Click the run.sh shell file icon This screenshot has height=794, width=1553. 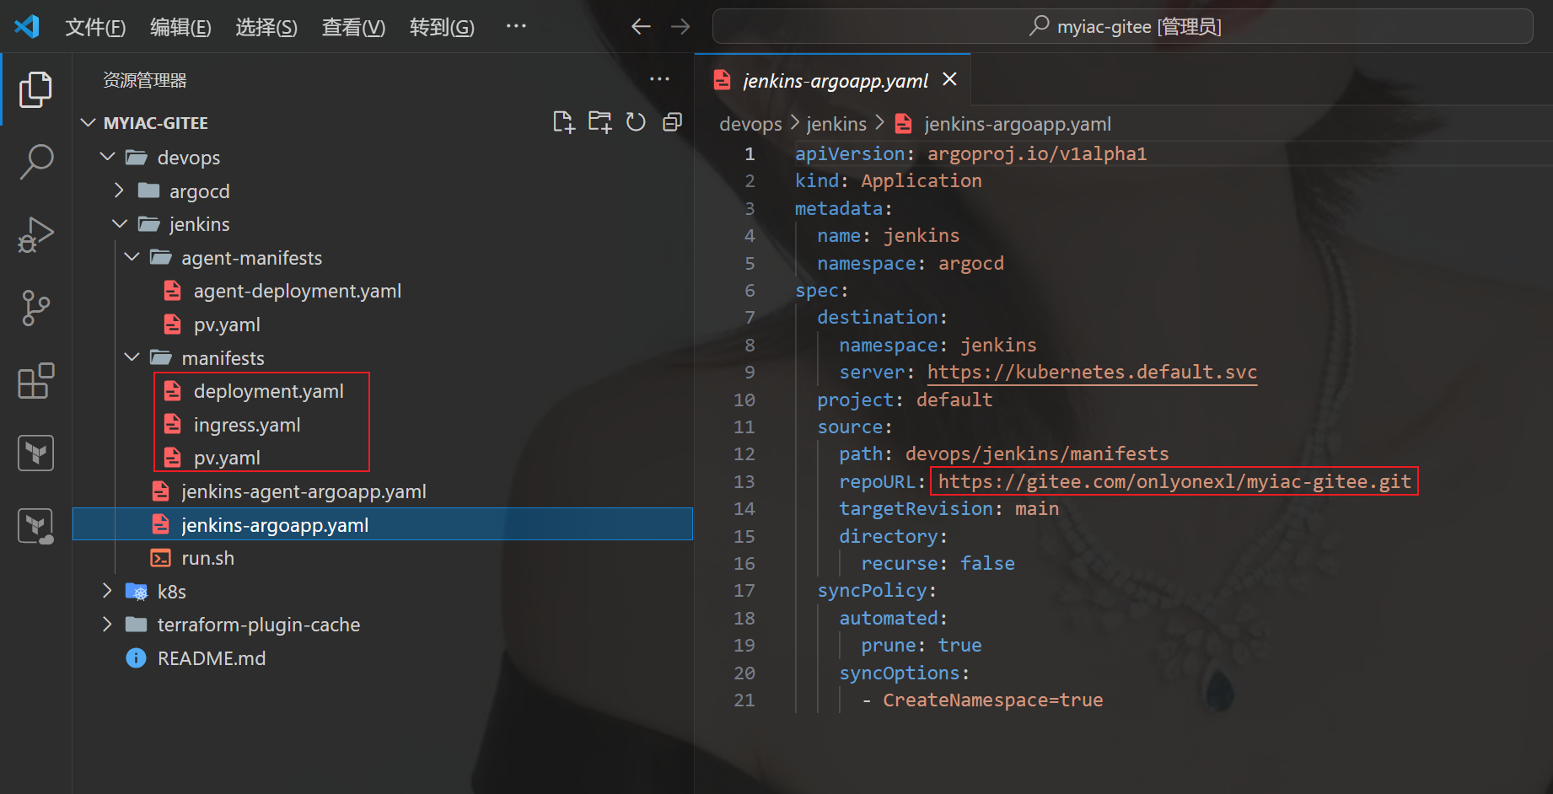(160, 558)
